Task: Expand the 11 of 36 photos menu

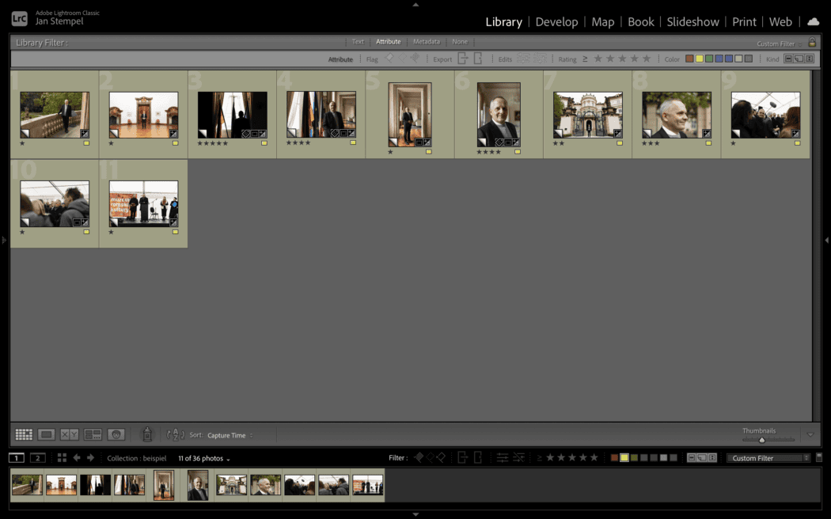Action: click(204, 459)
